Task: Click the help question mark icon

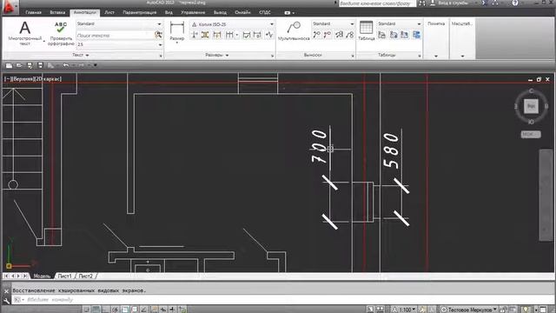Action: pos(515,3)
